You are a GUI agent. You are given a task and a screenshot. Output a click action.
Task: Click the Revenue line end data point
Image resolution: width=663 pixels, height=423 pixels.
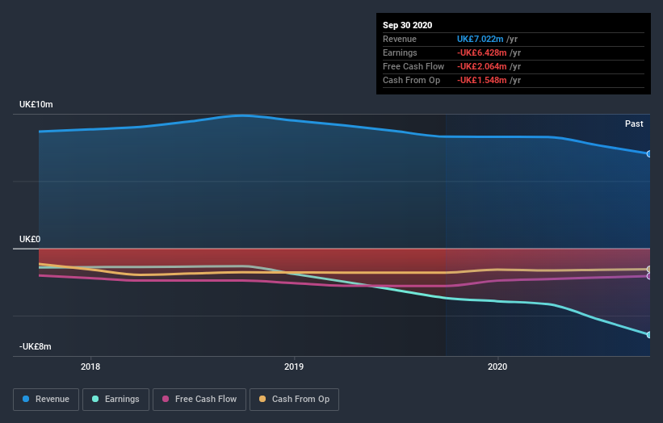click(649, 154)
